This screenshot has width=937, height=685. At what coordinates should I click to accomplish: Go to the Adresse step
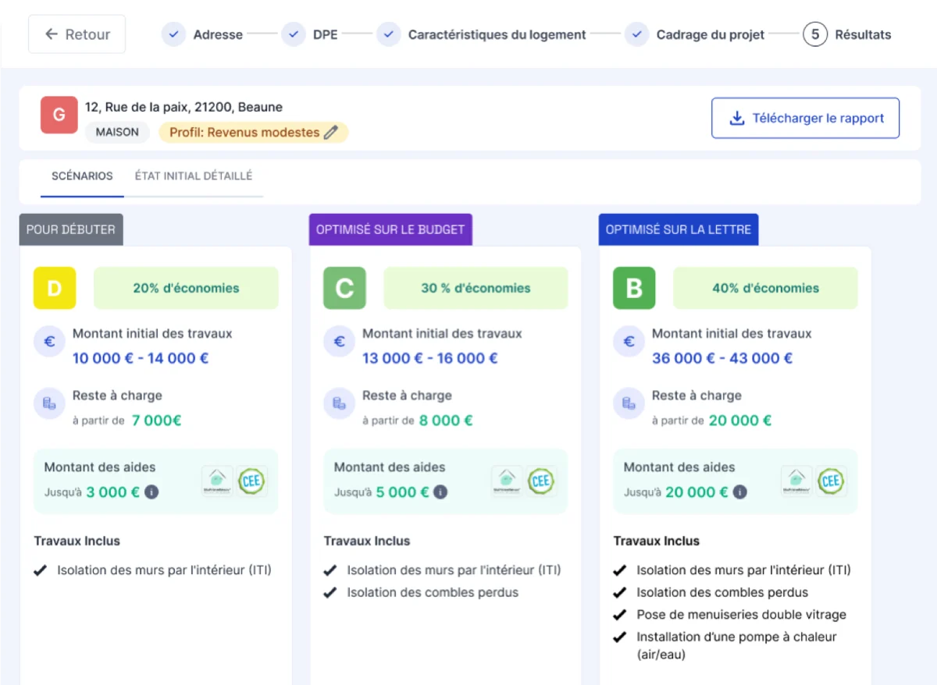tap(218, 34)
